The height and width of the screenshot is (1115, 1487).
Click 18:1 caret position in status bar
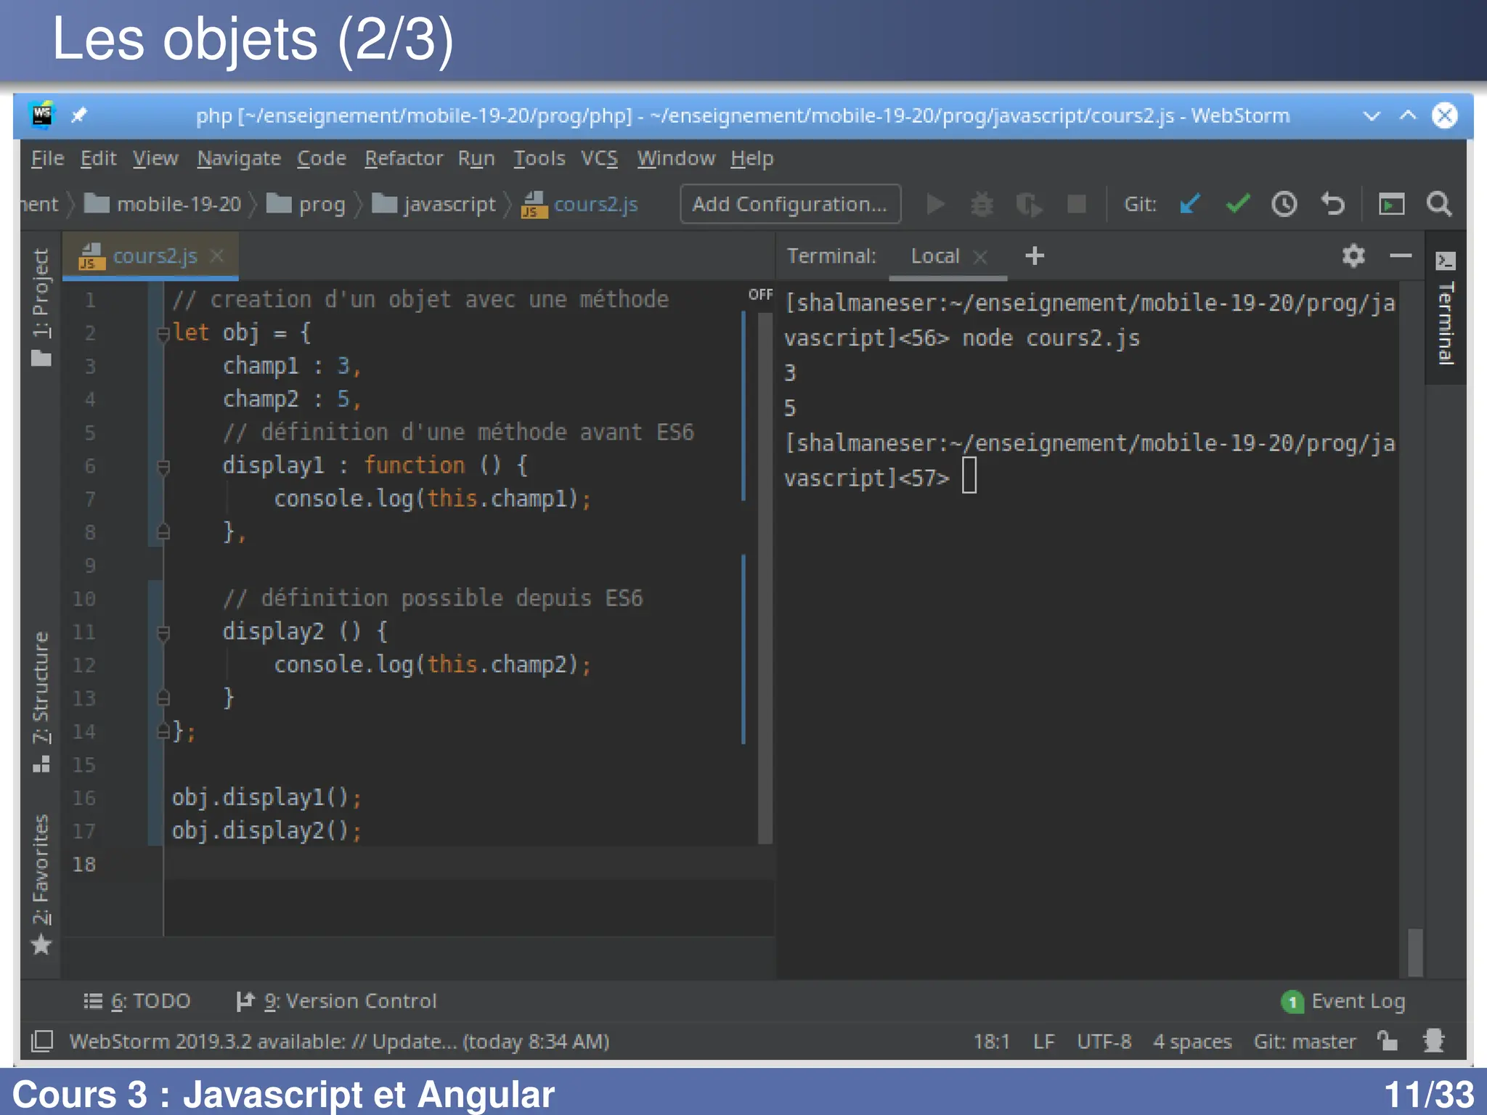[x=991, y=1041]
